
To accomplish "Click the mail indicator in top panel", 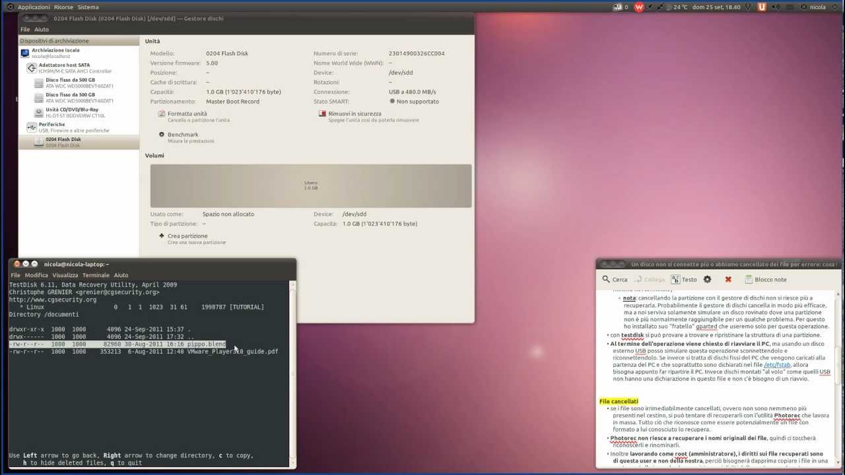I will pyautogui.click(x=621, y=7).
